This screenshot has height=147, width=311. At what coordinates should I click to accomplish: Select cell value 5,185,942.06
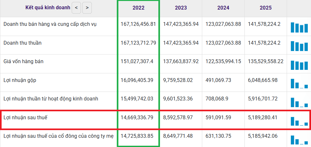(263, 136)
